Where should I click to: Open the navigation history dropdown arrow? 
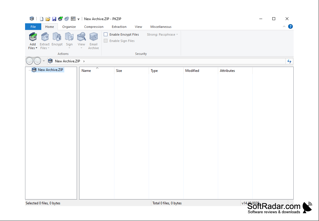coord(44,61)
